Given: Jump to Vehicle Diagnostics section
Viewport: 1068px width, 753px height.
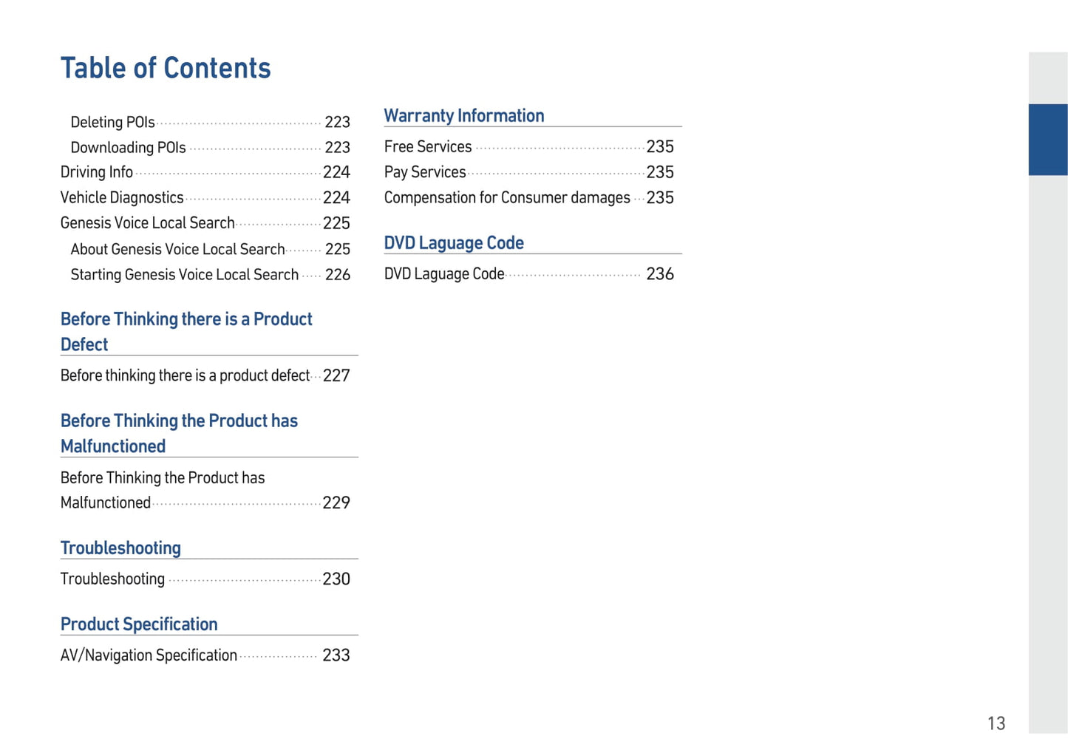Looking at the screenshot, I should click(122, 197).
